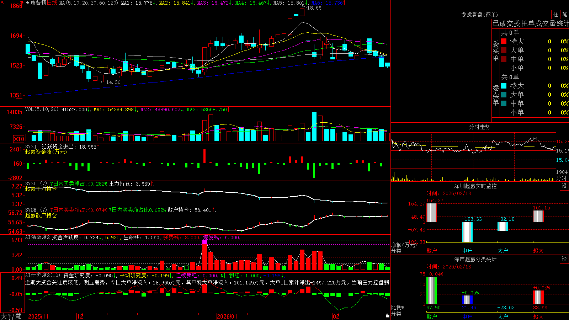Click the 深市超赢分类统计 panel title
The image size is (569, 320).
tap(475, 259)
